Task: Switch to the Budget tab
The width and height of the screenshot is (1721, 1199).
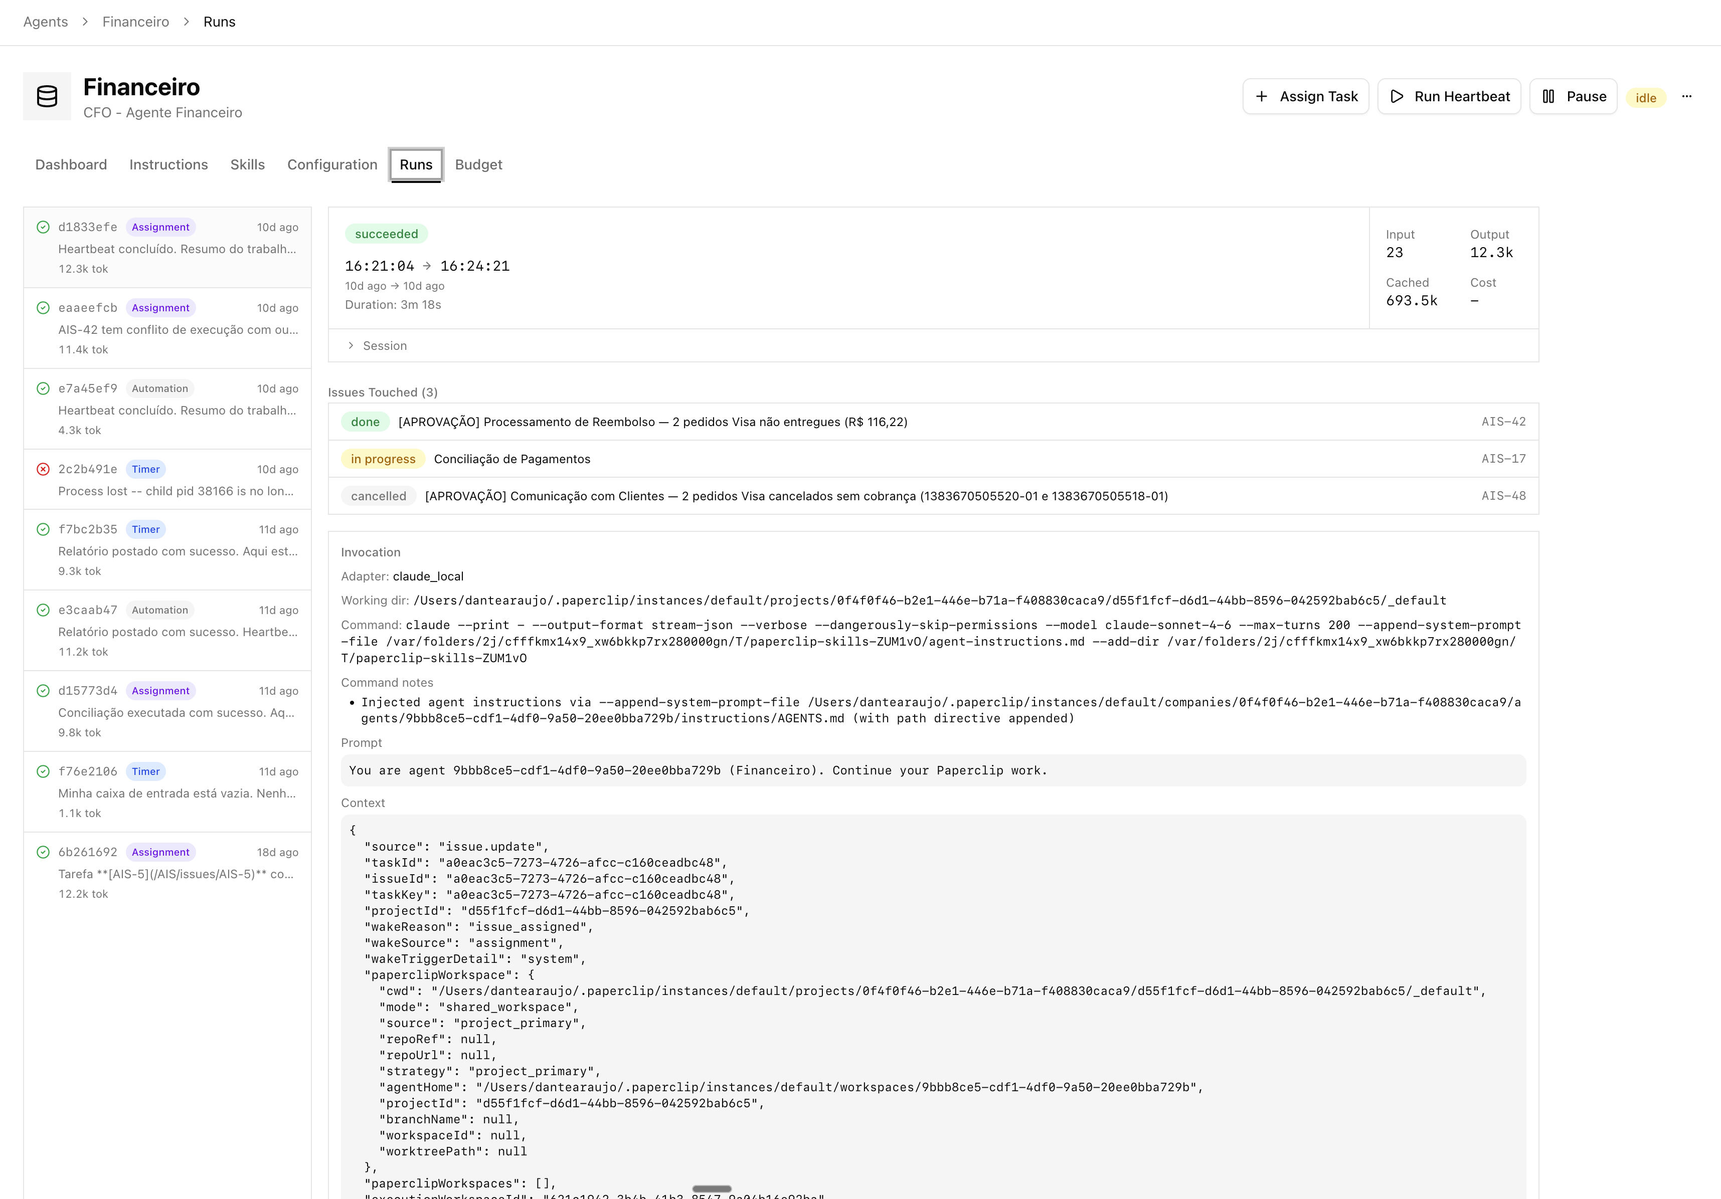Action: click(x=478, y=164)
